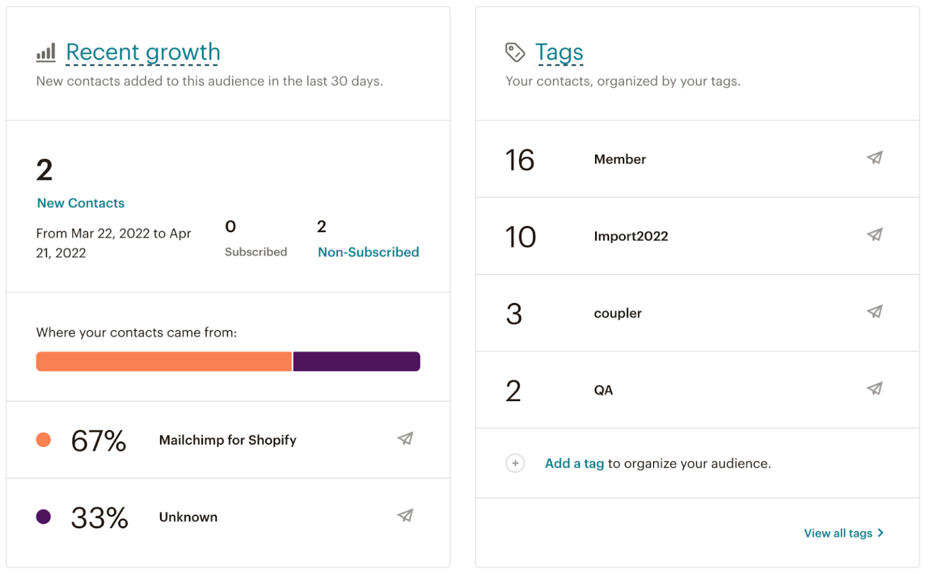This screenshot has height=574, width=929.
Task: Click the purple dot beside 33%
Action: click(x=44, y=517)
